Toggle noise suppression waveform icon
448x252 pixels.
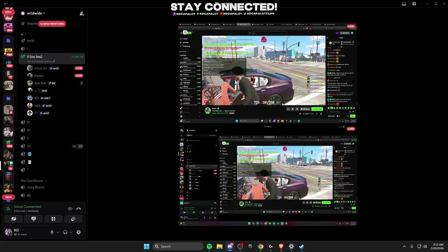coord(70,209)
